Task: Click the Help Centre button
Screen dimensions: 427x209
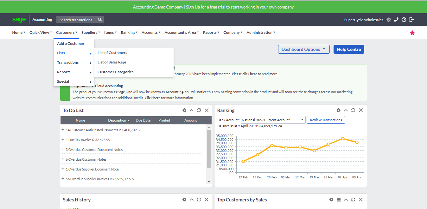Action: pyautogui.click(x=349, y=49)
